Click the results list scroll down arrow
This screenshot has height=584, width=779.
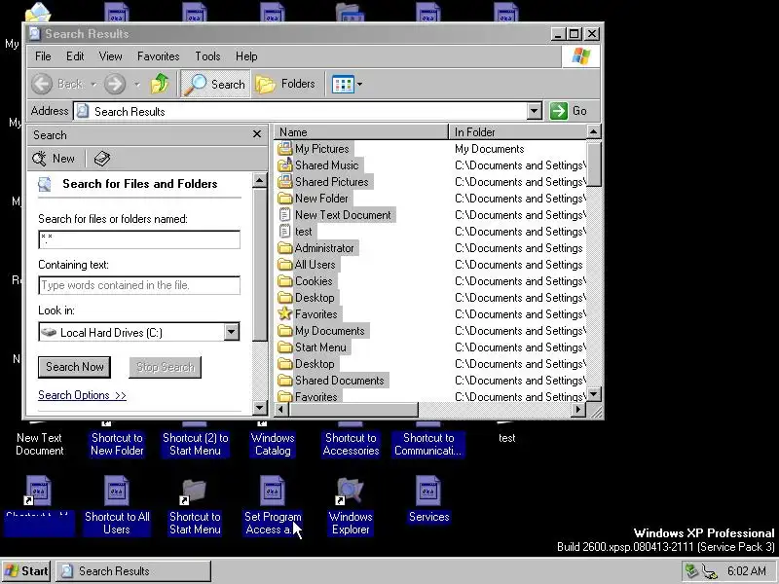pos(594,395)
